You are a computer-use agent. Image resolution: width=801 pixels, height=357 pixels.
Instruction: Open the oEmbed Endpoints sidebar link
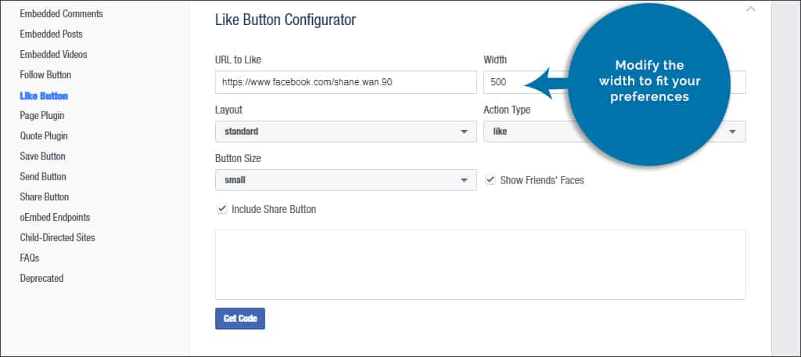[54, 218]
